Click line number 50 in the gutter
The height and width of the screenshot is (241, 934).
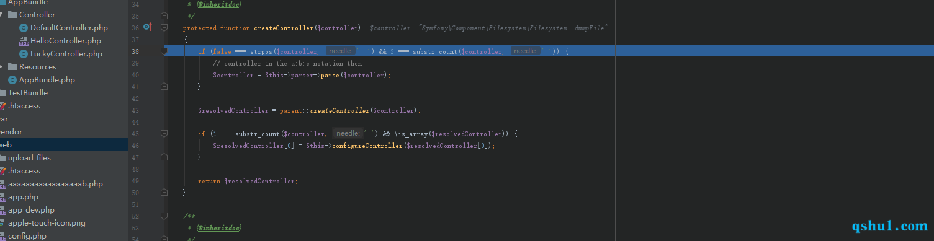pos(135,193)
